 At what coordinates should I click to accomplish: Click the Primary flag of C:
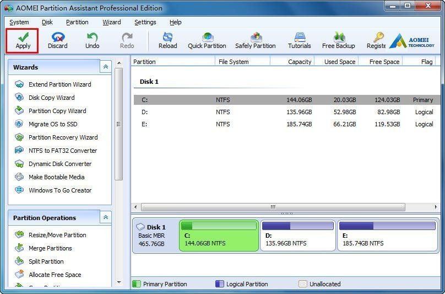pos(423,100)
